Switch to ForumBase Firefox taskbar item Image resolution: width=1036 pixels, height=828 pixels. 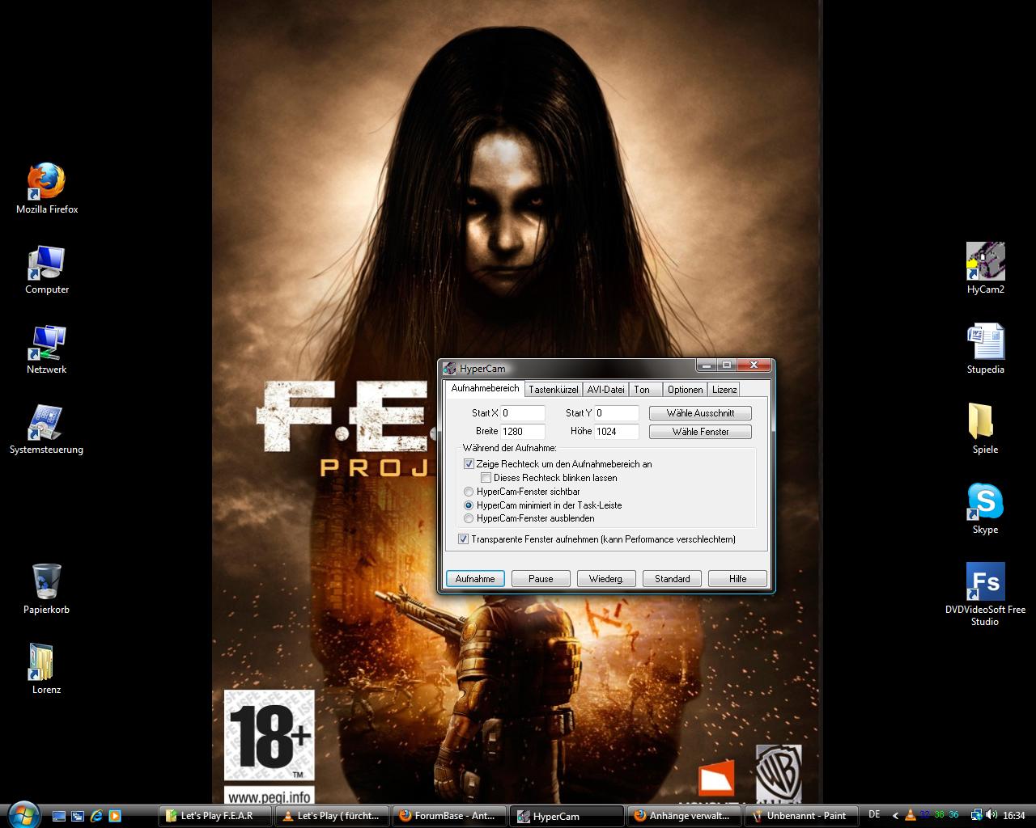tap(450, 816)
